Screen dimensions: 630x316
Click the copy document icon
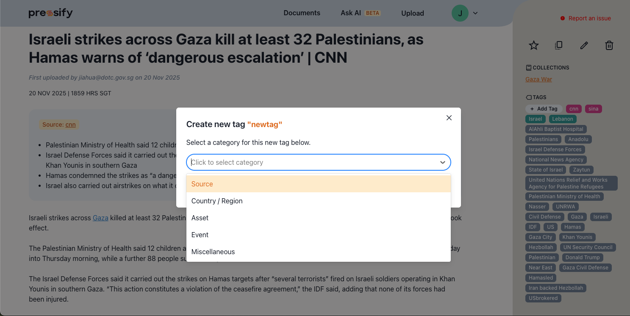click(558, 45)
